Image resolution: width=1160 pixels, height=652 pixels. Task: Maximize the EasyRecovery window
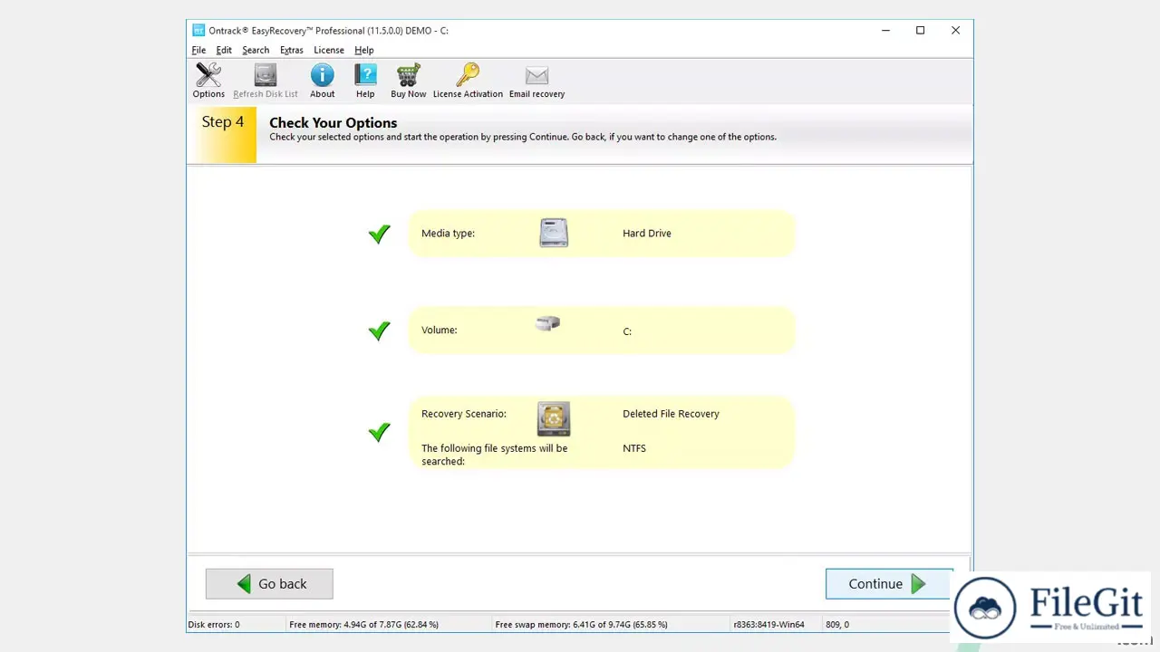(920, 31)
